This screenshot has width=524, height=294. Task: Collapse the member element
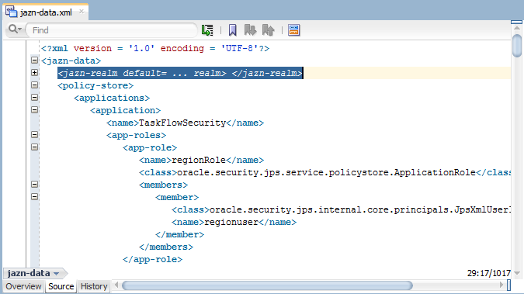point(34,196)
